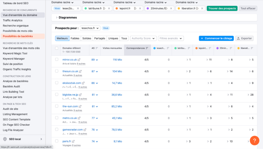
Task: Remove lesechos domain with its X icon
Action: (x=78, y=9)
